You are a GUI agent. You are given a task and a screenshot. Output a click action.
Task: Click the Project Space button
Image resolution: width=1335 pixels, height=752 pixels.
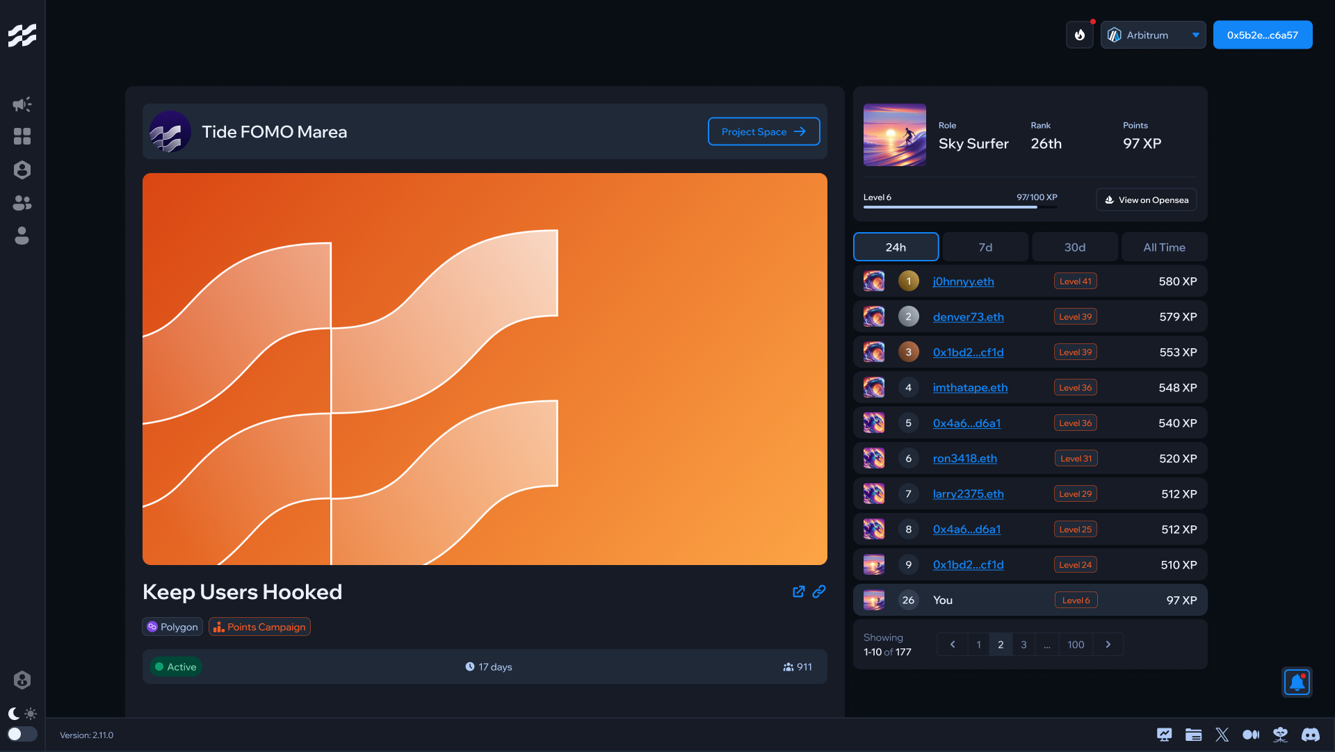(763, 131)
